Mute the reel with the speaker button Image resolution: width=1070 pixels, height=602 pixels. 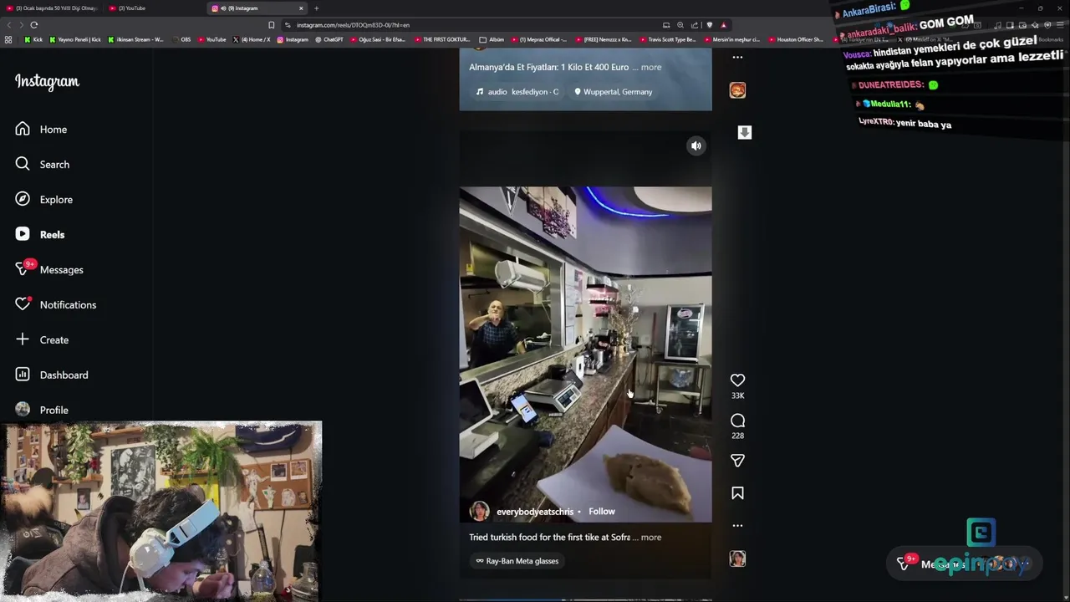(696, 145)
